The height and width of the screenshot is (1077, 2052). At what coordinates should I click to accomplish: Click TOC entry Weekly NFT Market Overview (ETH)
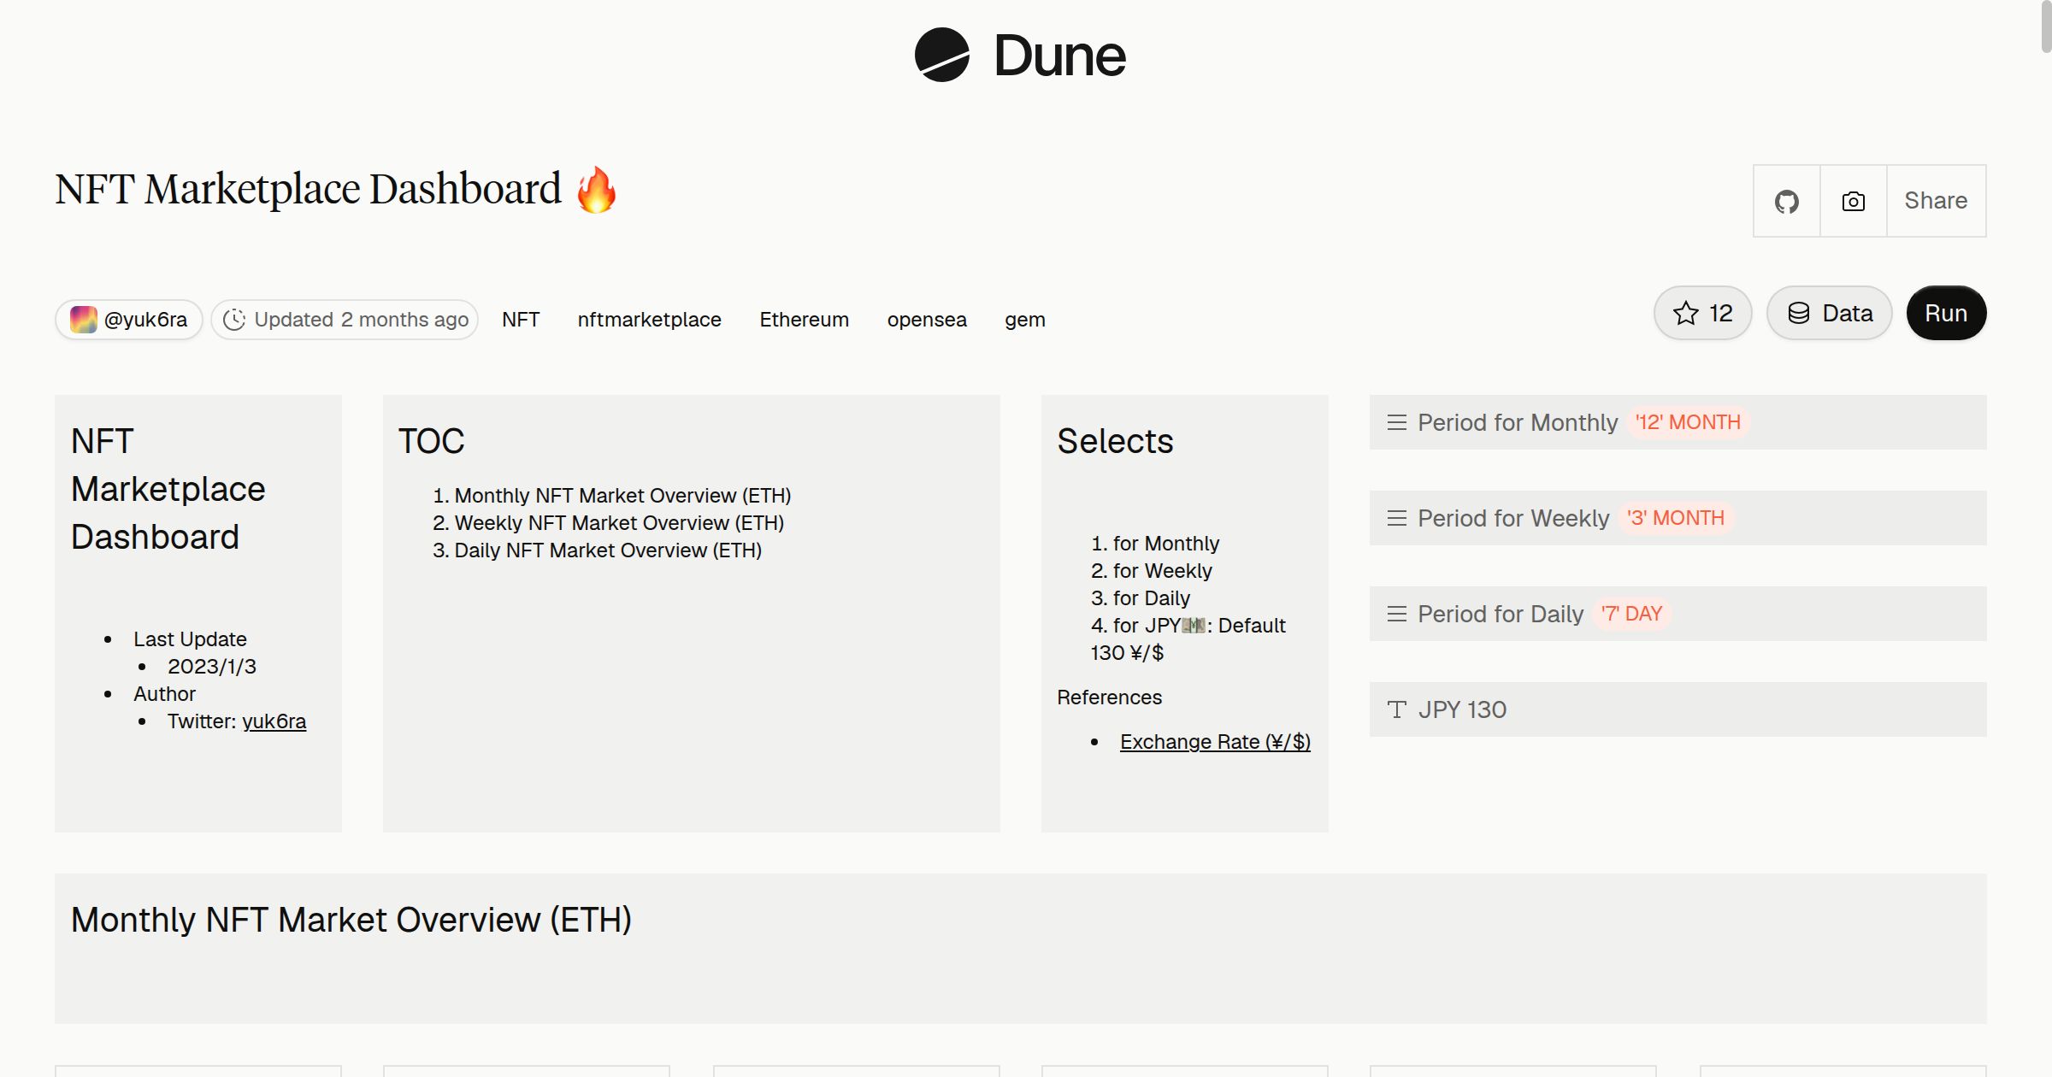pos(619,523)
